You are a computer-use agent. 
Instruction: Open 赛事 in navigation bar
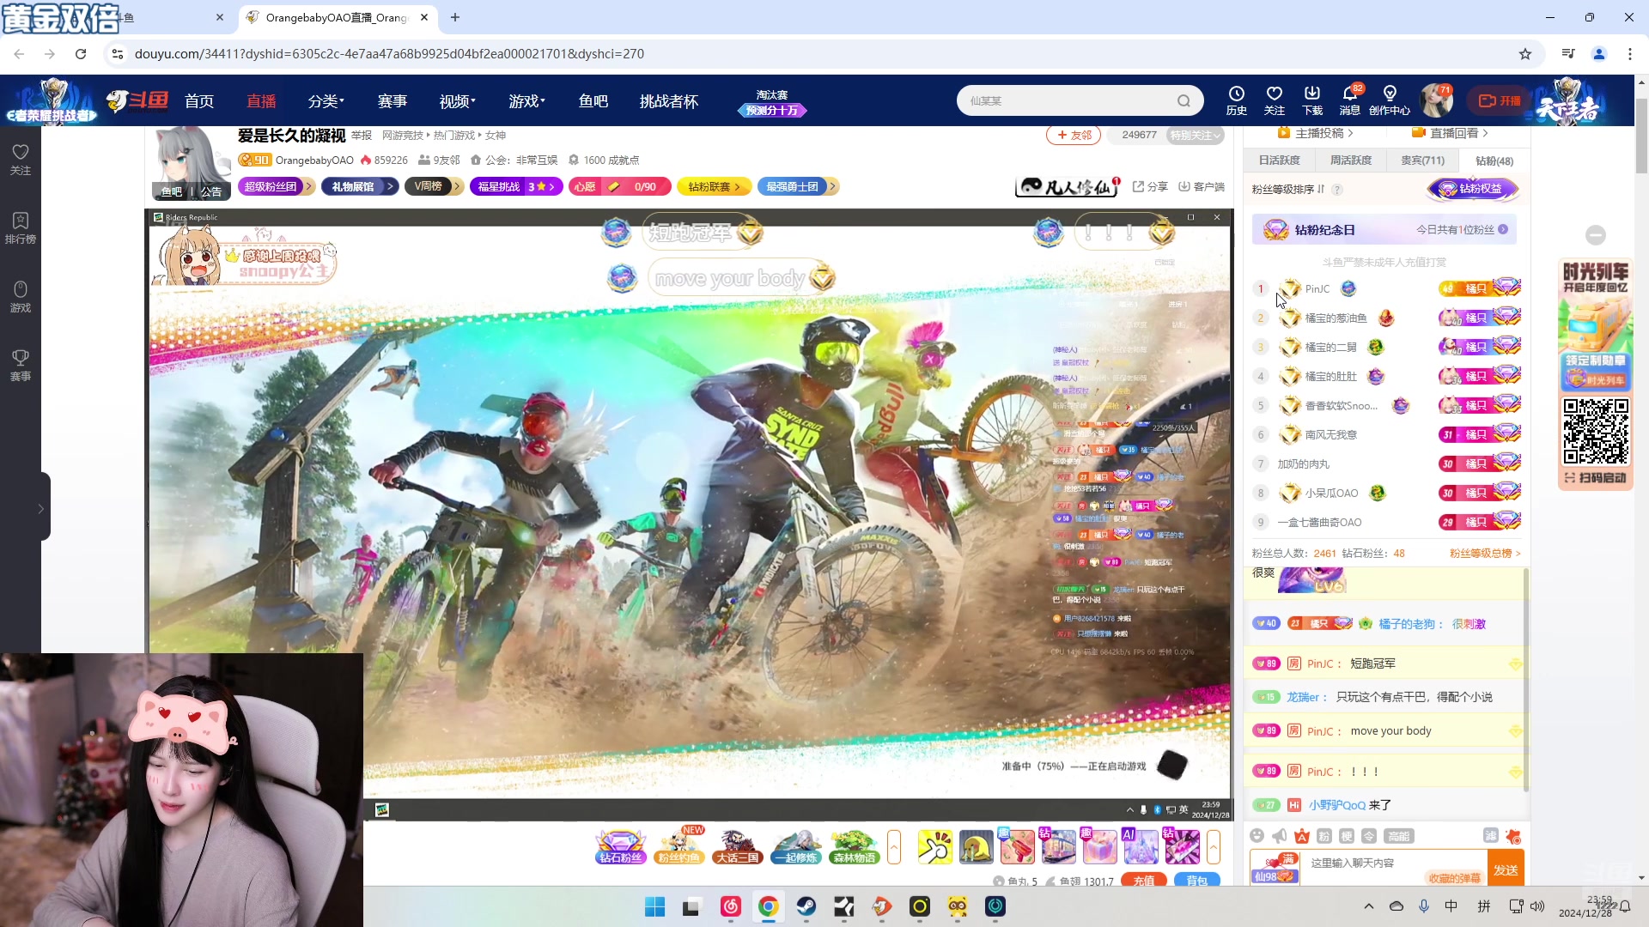pyautogui.click(x=392, y=101)
